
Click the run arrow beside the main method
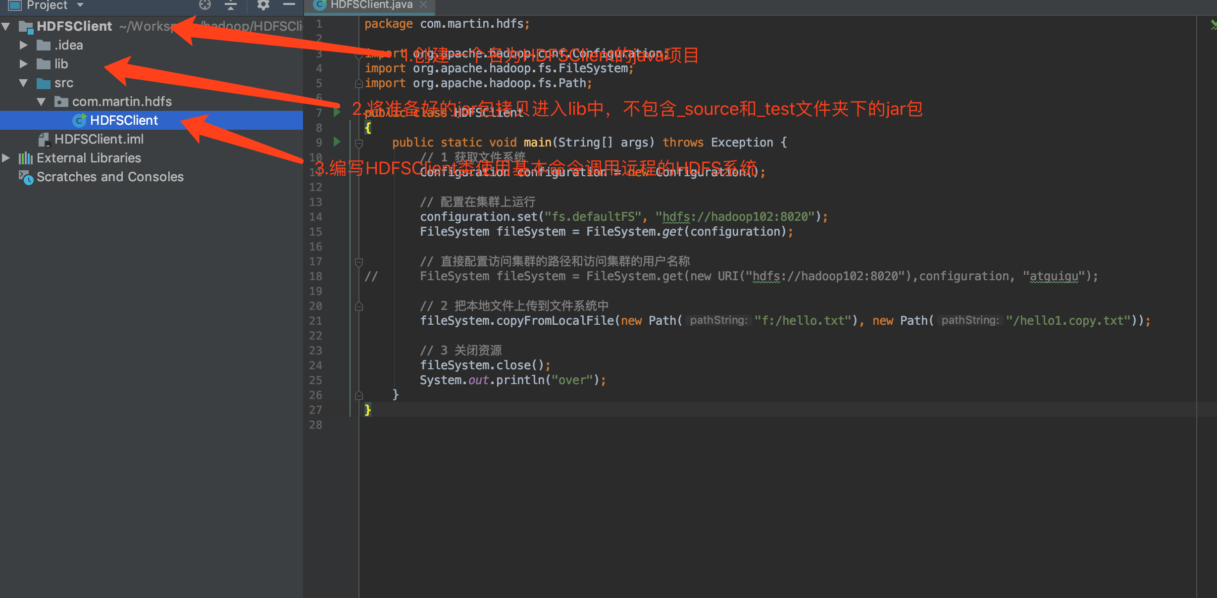point(337,142)
